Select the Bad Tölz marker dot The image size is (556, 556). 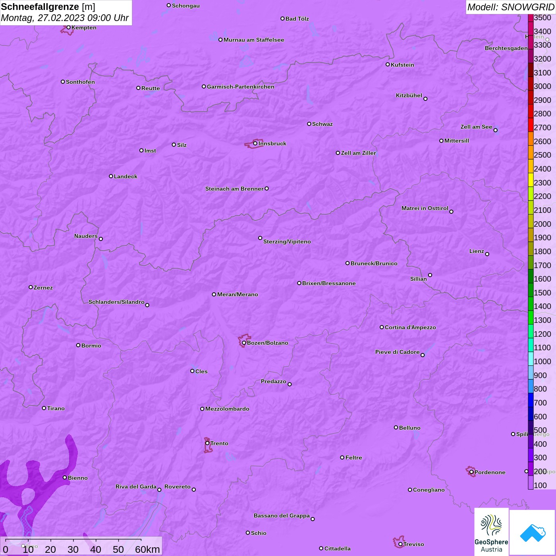(x=282, y=19)
